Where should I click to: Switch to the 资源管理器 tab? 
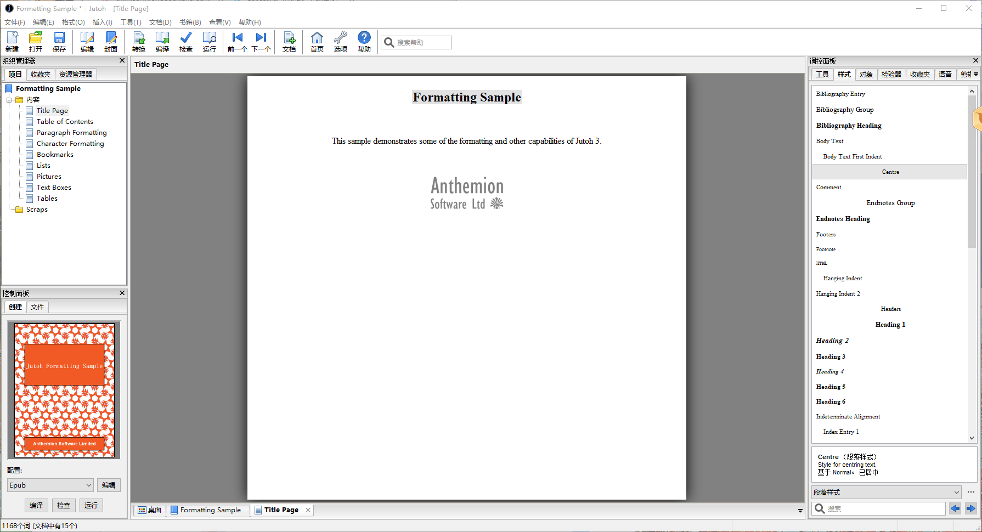(76, 75)
